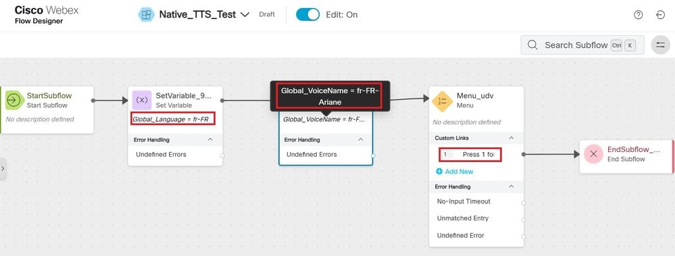Image resolution: width=675 pixels, height=256 pixels.
Task: Click the Native_TTS_Test flow icon
Action: (x=147, y=15)
